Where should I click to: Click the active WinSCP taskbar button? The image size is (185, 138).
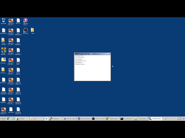[155, 119]
